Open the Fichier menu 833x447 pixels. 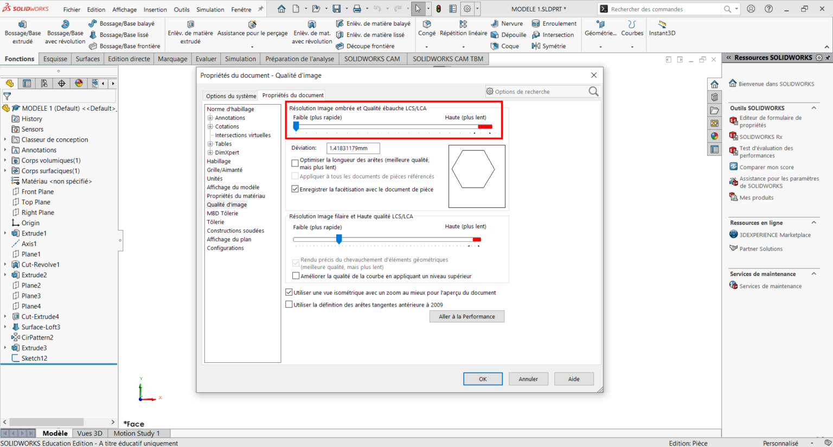click(71, 9)
